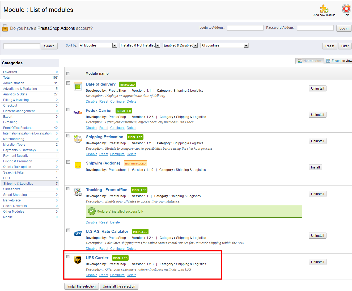The image size is (352, 291).
Task: Open the All Modules sort dropdown
Action: tap(98, 45)
